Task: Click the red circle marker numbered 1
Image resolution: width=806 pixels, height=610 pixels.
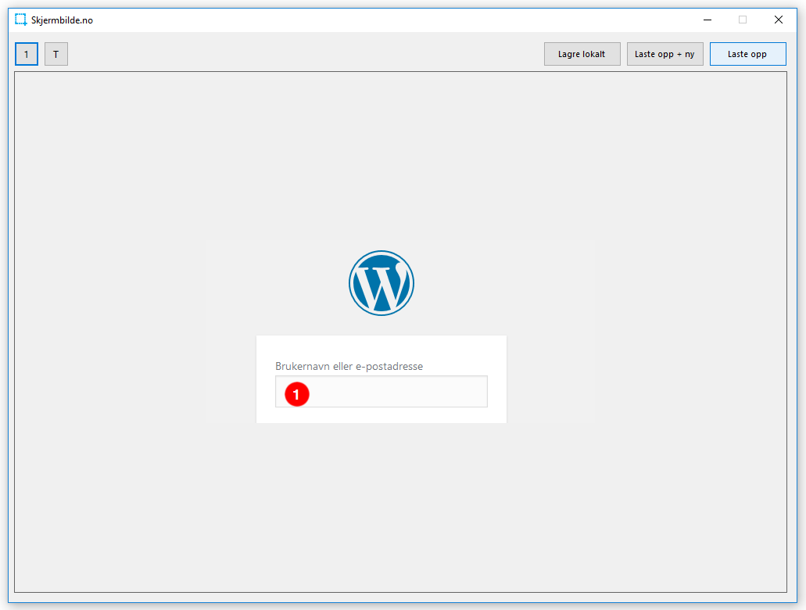Action: click(x=297, y=394)
